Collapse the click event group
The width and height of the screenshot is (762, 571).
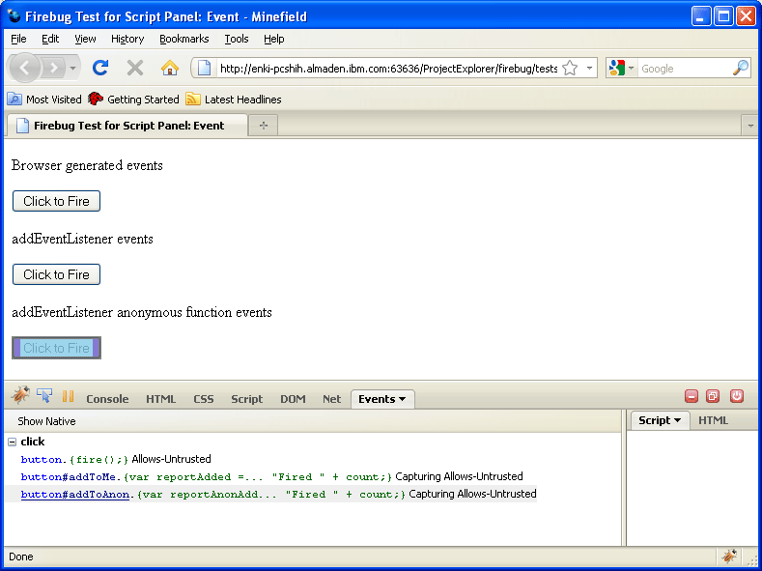(12, 442)
